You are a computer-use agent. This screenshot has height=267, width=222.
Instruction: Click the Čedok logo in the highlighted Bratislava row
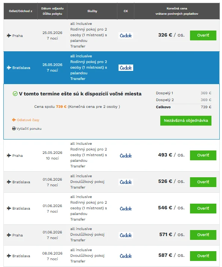coord(126,68)
